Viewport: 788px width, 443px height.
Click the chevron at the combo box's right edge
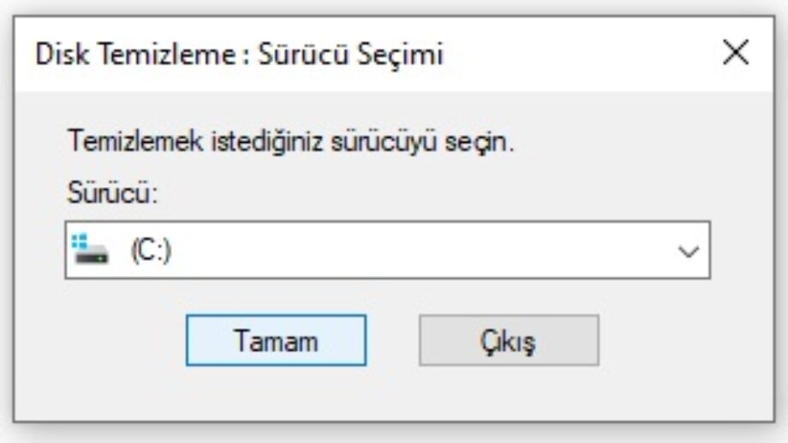click(x=688, y=251)
